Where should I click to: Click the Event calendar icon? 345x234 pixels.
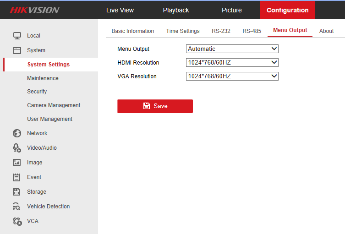pos(17,177)
